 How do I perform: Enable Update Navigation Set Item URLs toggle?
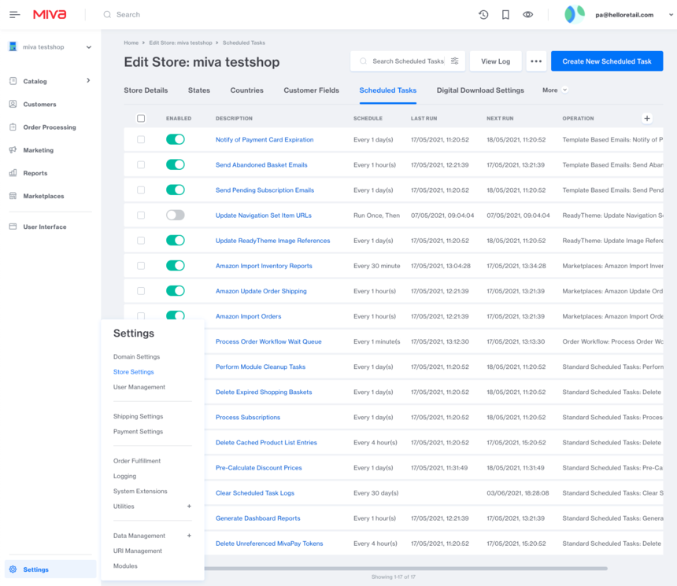coord(175,216)
